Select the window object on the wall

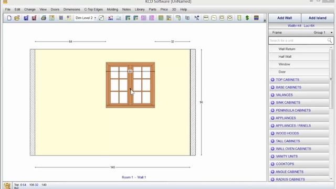[x=130, y=85]
